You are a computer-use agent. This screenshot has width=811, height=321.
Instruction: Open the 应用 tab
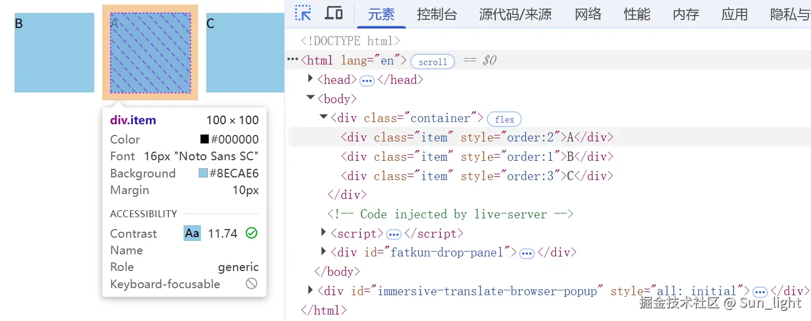pyautogui.click(x=735, y=14)
